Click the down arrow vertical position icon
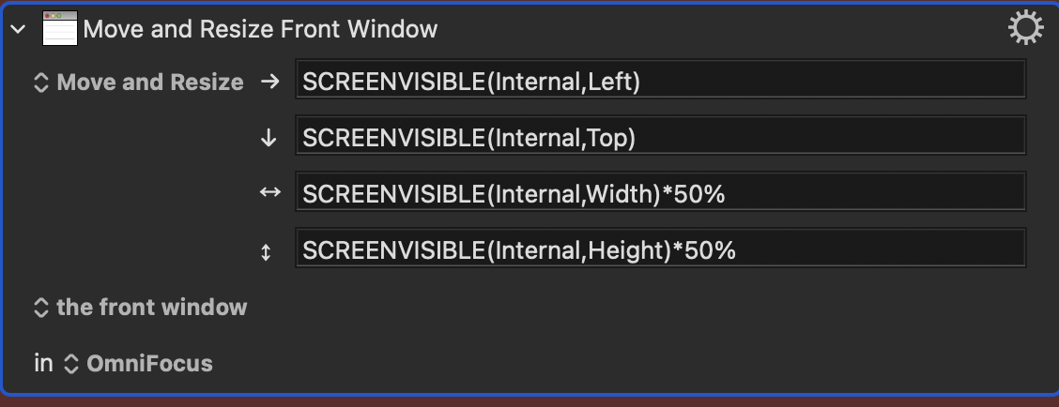 pyautogui.click(x=269, y=138)
